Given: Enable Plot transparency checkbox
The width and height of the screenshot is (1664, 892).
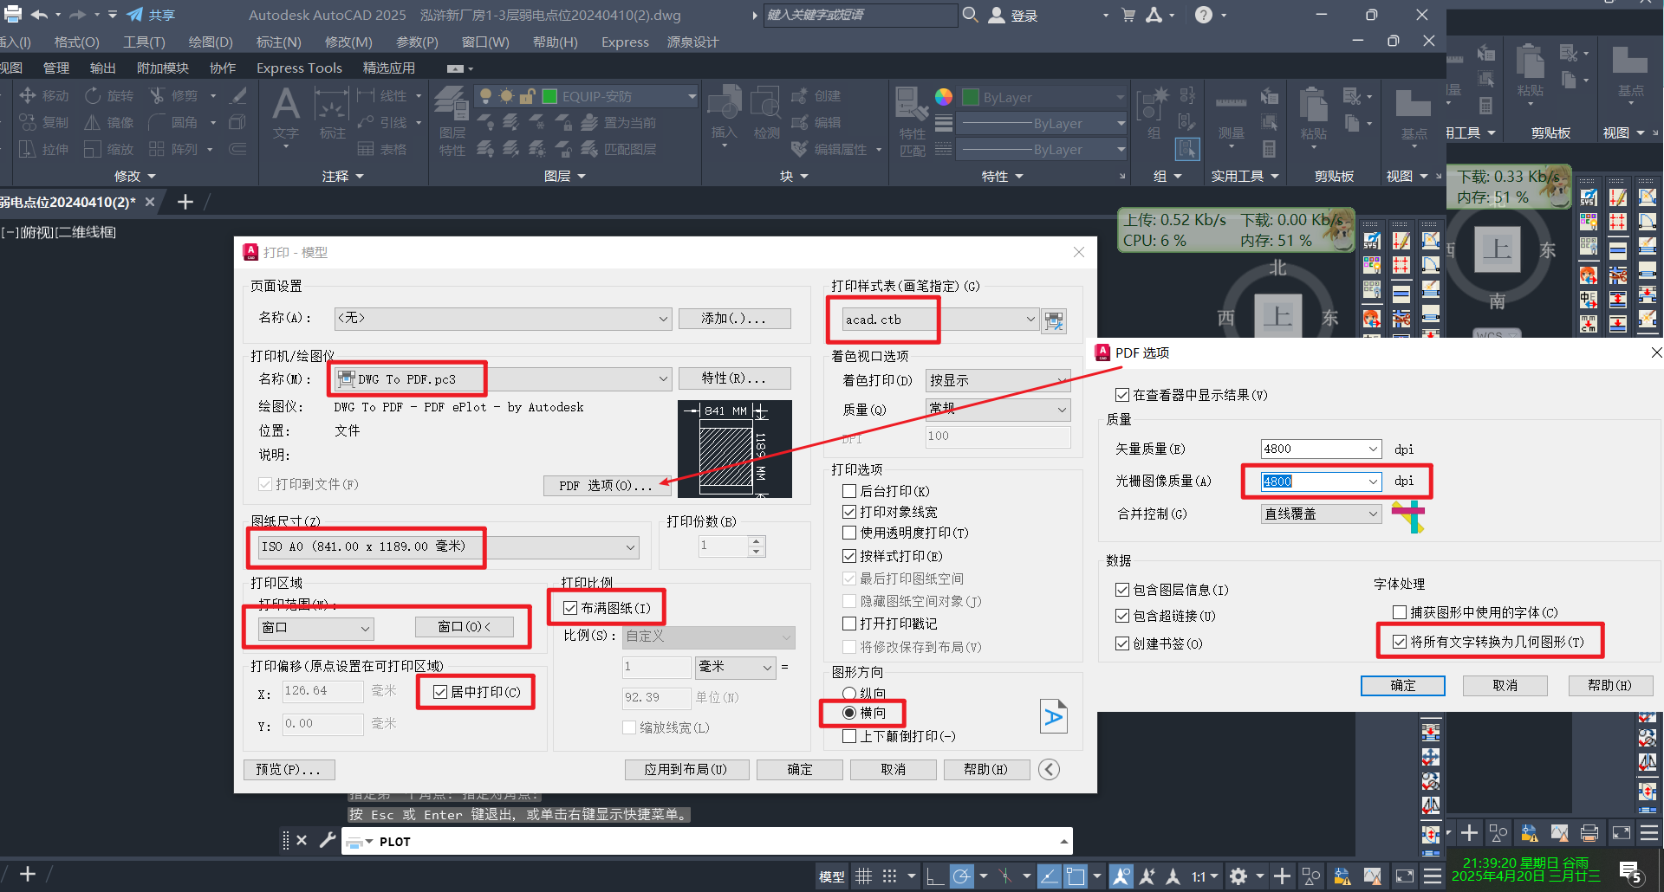Looking at the screenshot, I should (x=849, y=533).
